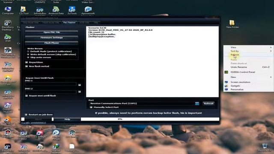Select Skip write nvram option

[x=28, y=57]
